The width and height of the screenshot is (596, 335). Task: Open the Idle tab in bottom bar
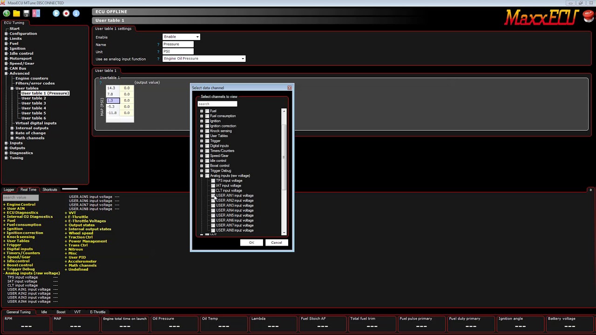point(44,312)
